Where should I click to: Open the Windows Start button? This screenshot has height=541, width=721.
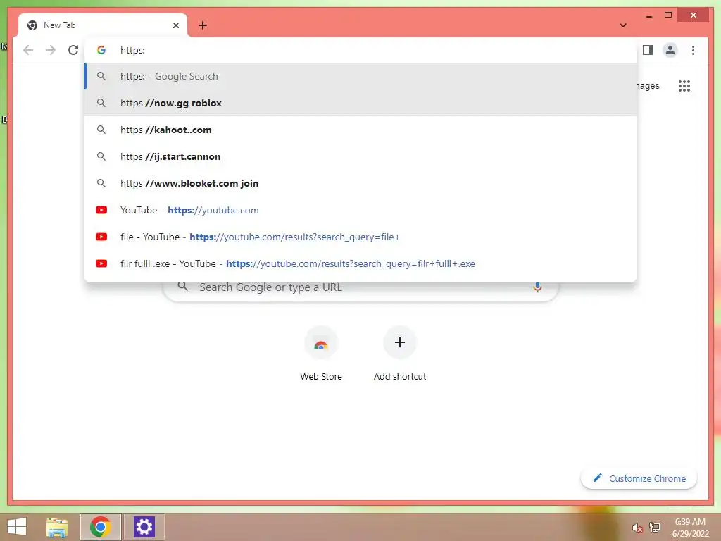click(17, 527)
